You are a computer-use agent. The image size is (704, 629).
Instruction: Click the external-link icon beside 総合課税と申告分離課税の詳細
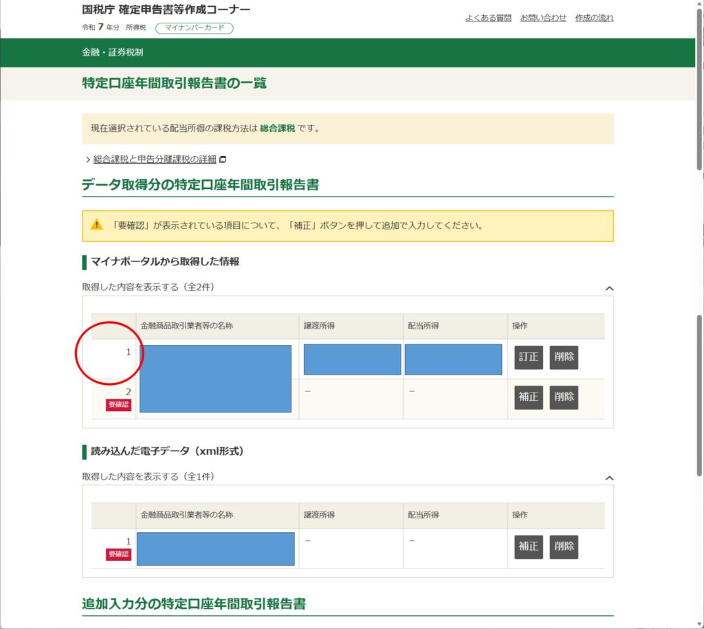(x=223, y=159)
